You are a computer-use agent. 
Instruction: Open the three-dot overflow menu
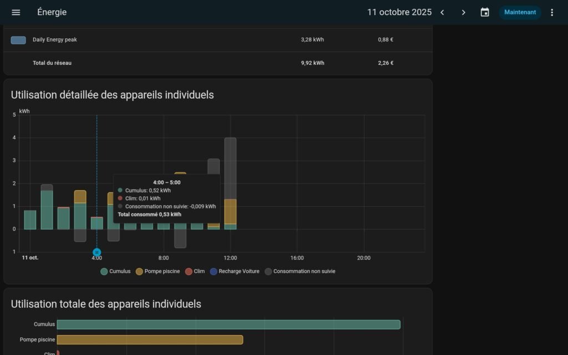tap(551, 12)
